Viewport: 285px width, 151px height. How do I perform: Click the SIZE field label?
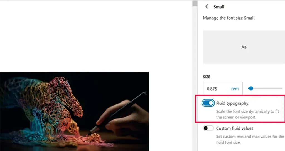207,77
